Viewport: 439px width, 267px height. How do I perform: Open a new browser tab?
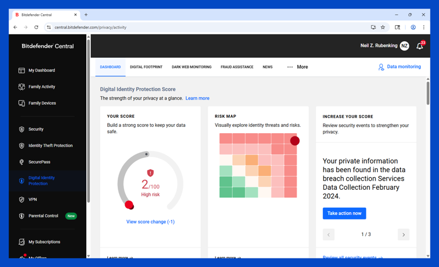(x=86, y=14)
